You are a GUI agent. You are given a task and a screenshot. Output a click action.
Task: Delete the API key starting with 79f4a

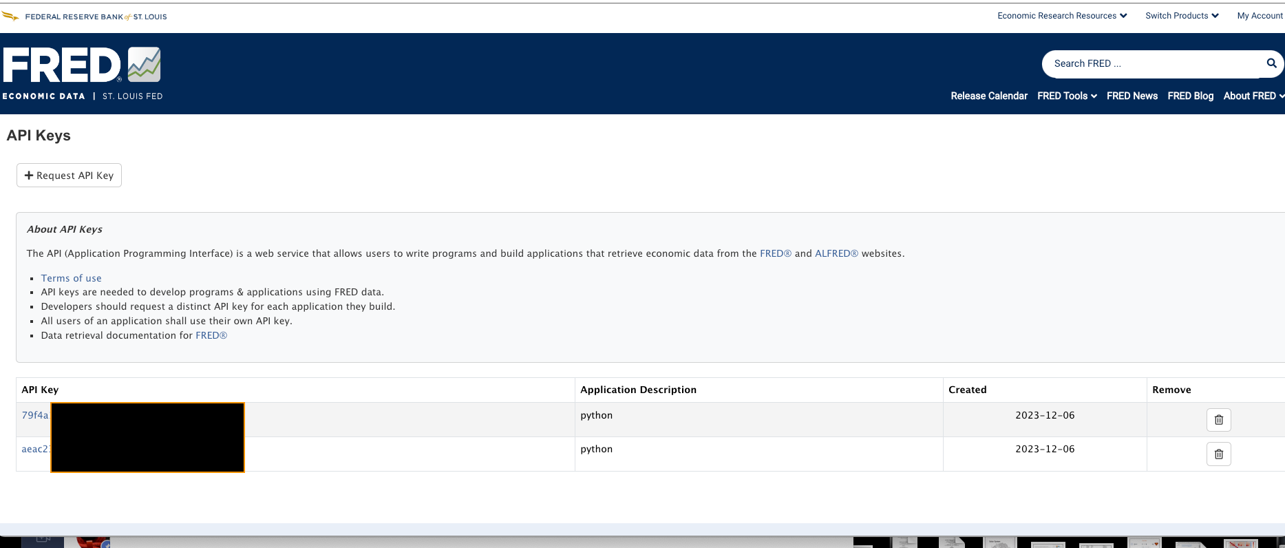(x=1218, y=420)
